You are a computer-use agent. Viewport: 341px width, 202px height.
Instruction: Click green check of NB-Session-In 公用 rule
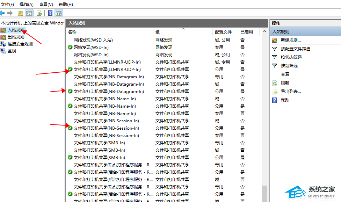(x=70, y=128)
